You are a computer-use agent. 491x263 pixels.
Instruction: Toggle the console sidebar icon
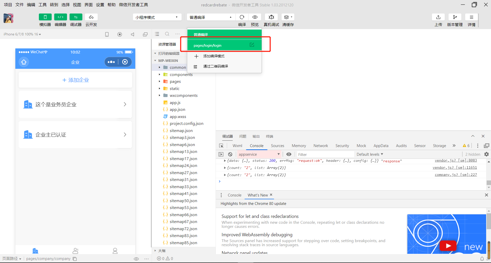coord(221,154)
